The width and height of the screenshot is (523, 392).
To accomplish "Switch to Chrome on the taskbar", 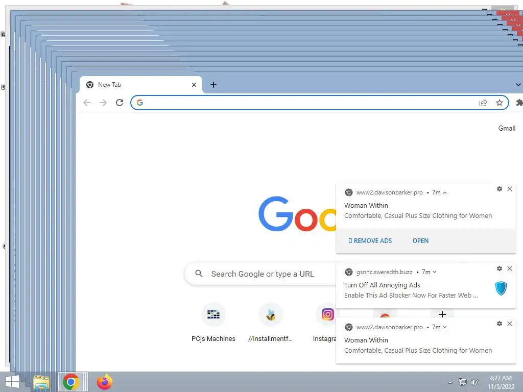I will point(70,382).
